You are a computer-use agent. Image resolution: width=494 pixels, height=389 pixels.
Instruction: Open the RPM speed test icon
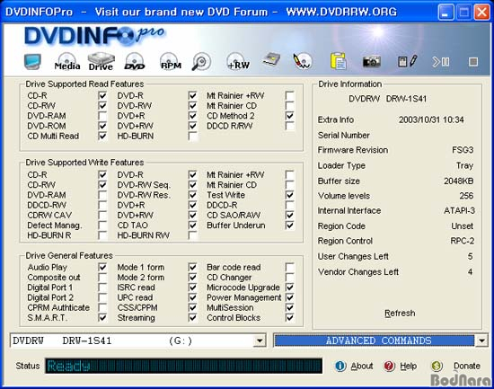(171, 61)
